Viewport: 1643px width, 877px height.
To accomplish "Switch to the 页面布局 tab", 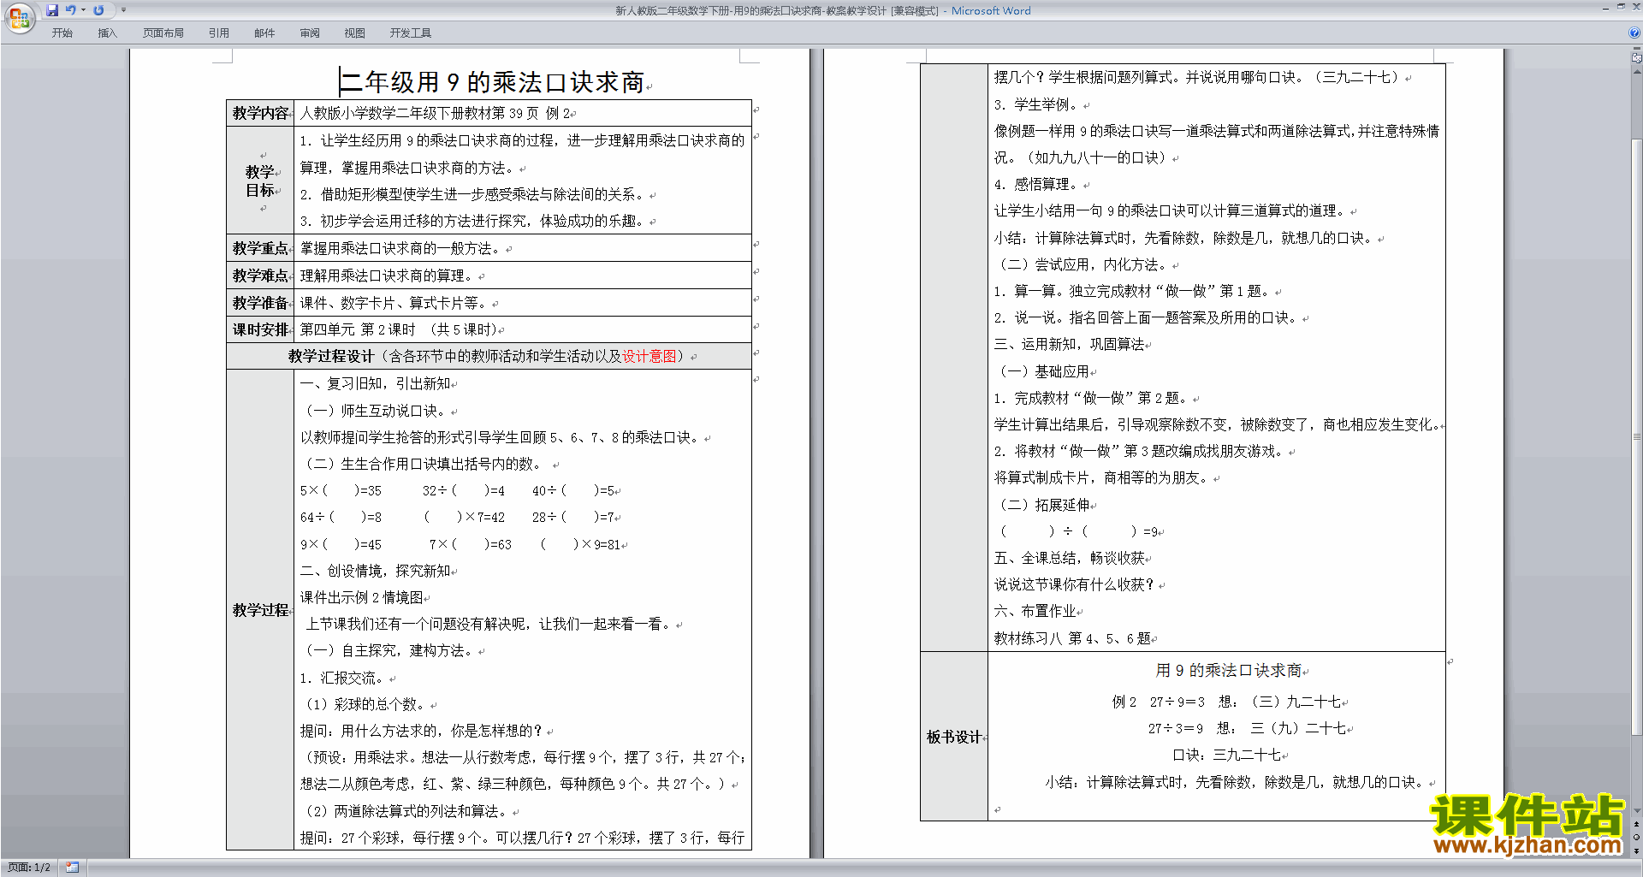I will pos(163,33).
